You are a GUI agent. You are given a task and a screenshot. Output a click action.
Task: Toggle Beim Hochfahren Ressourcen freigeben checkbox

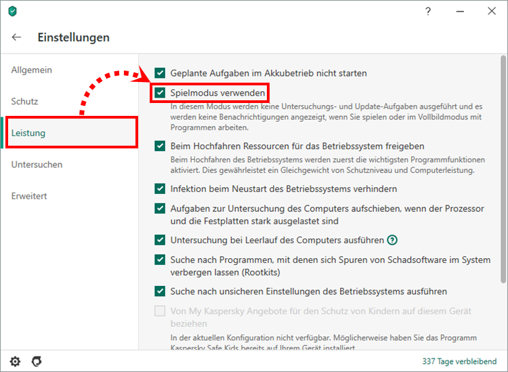tap(160, 146)
